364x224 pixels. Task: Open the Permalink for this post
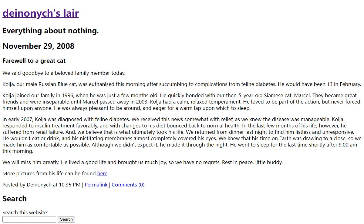pyautogui.click(x=96, y=185)
